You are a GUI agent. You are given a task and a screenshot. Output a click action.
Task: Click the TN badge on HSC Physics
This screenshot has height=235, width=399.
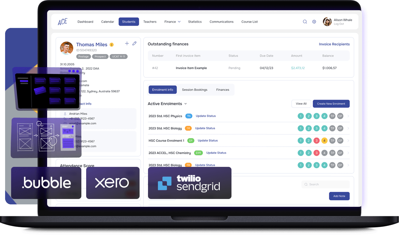(x=189, y=116)
